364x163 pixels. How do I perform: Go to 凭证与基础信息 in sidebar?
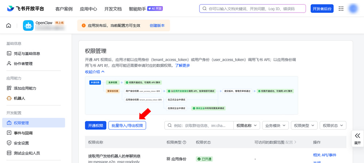(27, 54)
